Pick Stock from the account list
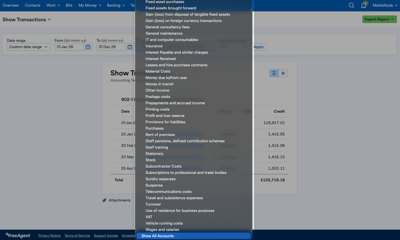Viewport: 400px width, 240px height. tap(194, 160)
